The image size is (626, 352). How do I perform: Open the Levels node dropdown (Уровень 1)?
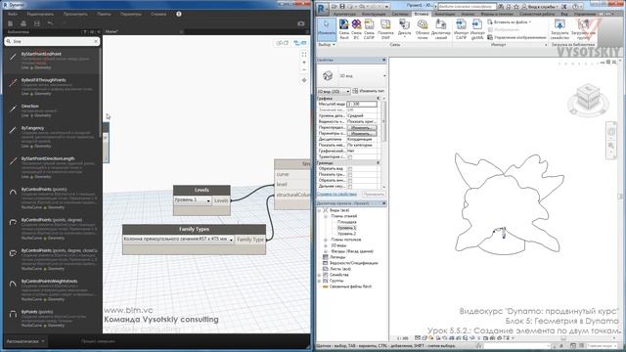pyautogui.click(x=208, y=200)
